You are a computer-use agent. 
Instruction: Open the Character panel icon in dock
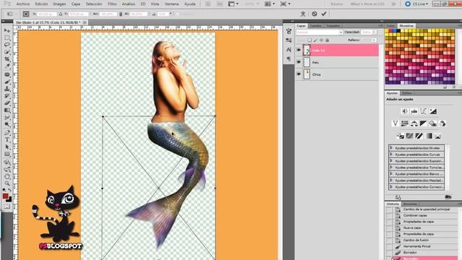[x=289, y=50]
